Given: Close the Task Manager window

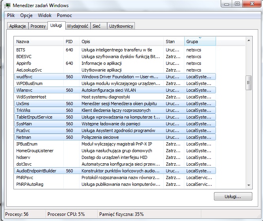Looking at the screenshot, I should tap(252, 4).
